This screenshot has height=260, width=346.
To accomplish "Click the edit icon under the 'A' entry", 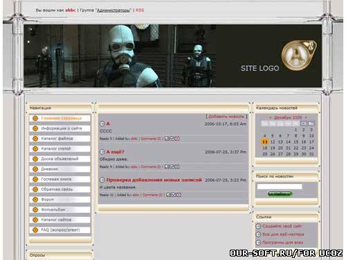I will [167, 139].
